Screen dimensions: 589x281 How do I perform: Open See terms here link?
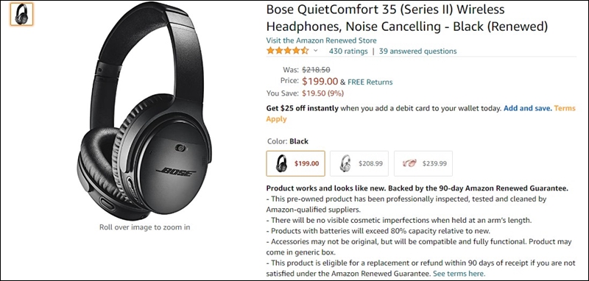click(459, 273)
